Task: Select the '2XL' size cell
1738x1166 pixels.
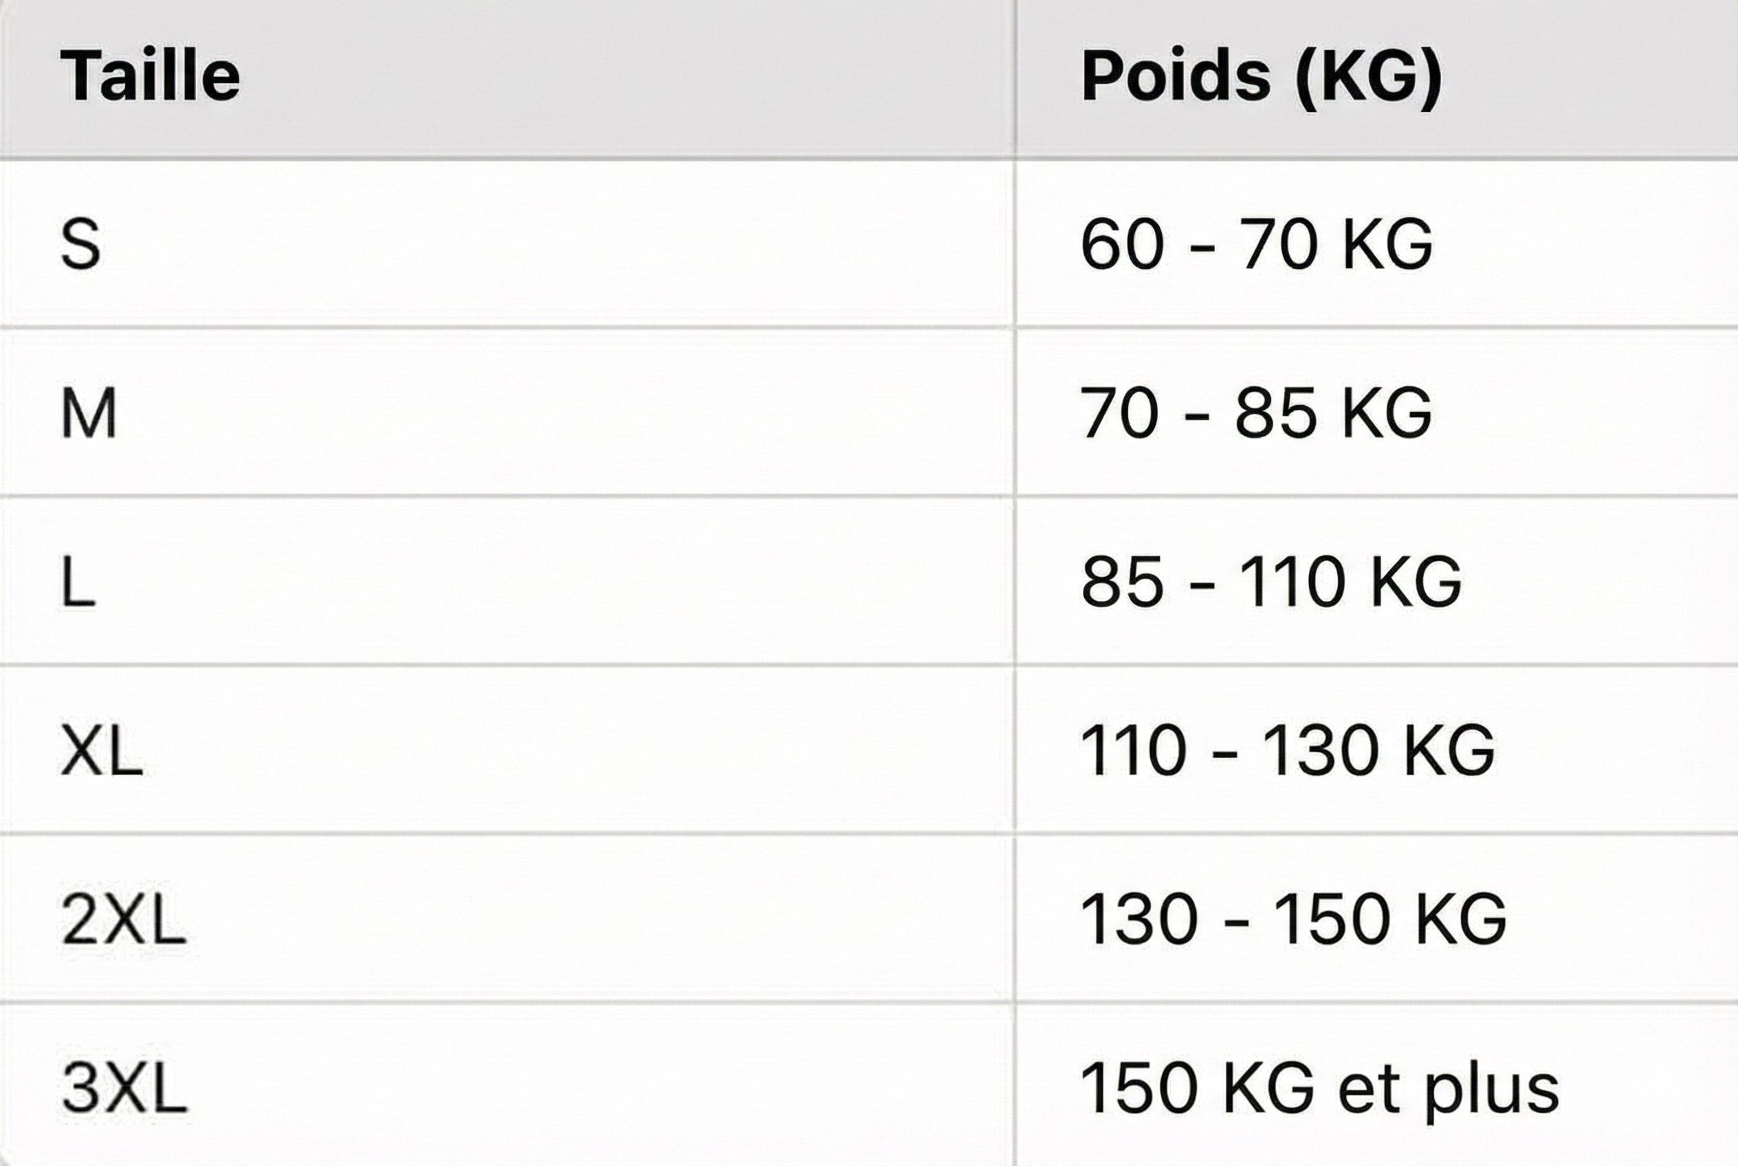Action: (124, 920)
